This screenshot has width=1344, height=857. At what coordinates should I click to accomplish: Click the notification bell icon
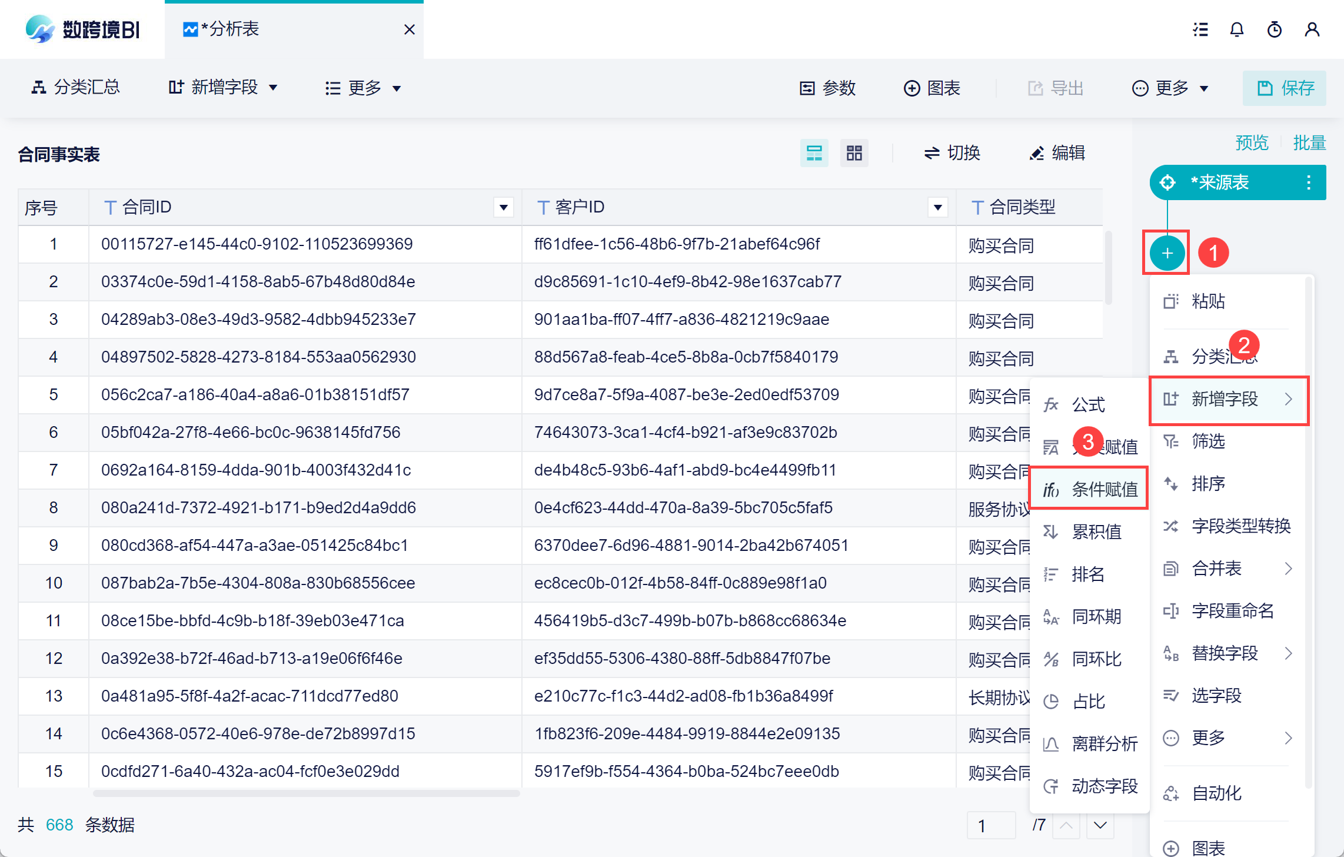1236,29
